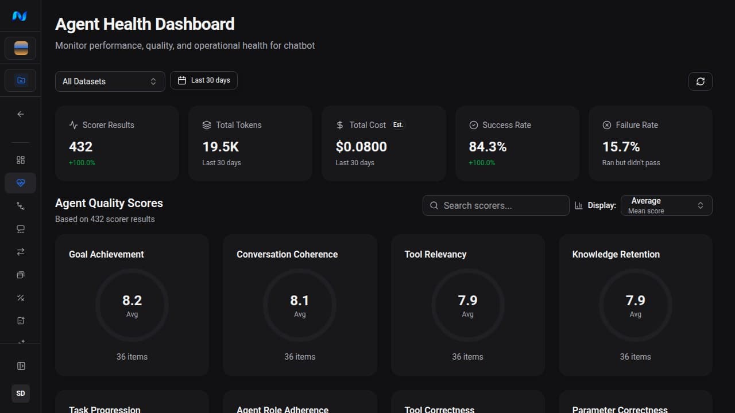Image resolution: width=735 pixels, height=413 pixels.
Task: Click "Based on 432 scorer results" text
Action: pos(105,219)
